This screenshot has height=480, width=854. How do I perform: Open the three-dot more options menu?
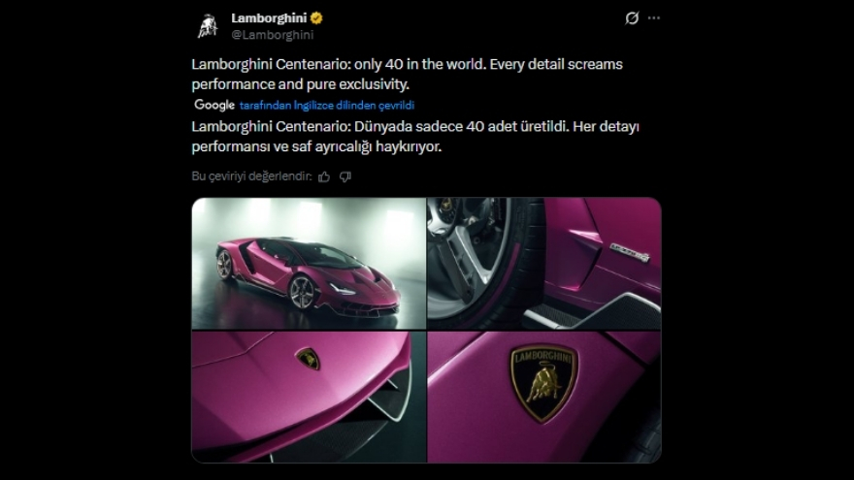tap(653, 18)
